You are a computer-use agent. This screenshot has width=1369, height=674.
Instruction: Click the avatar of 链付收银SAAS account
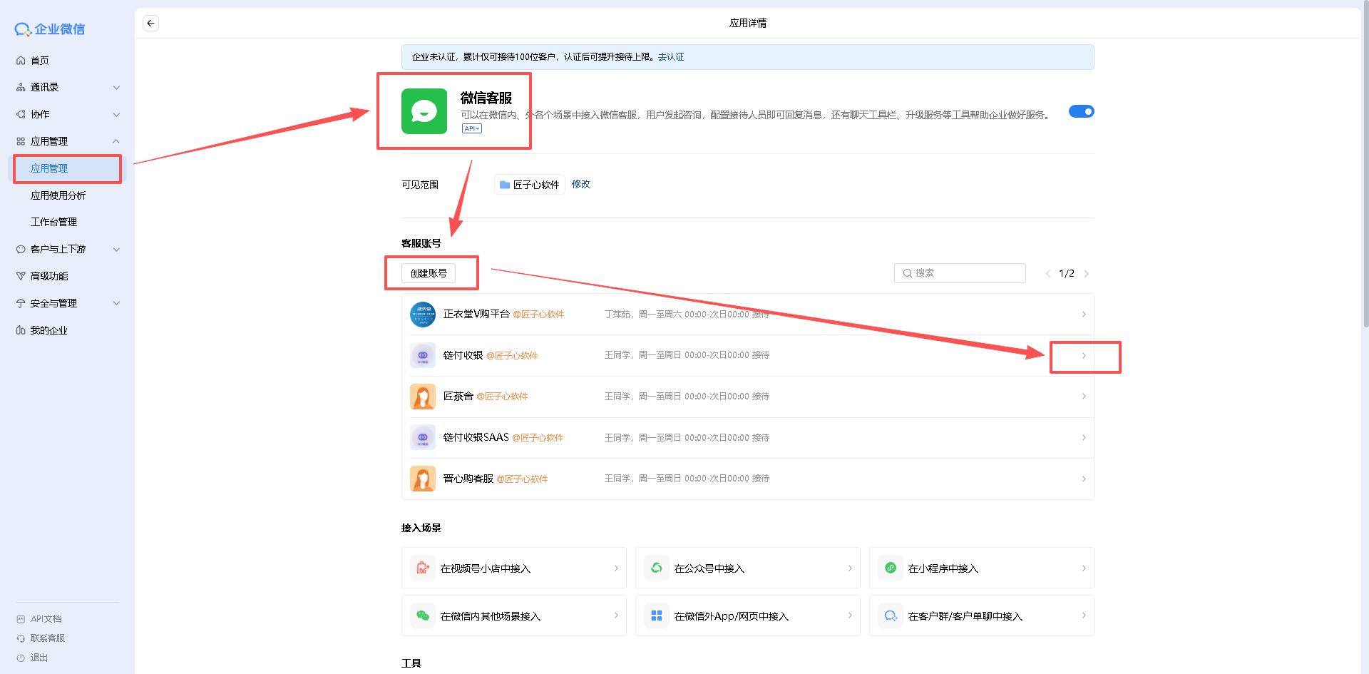pos(423,438)
